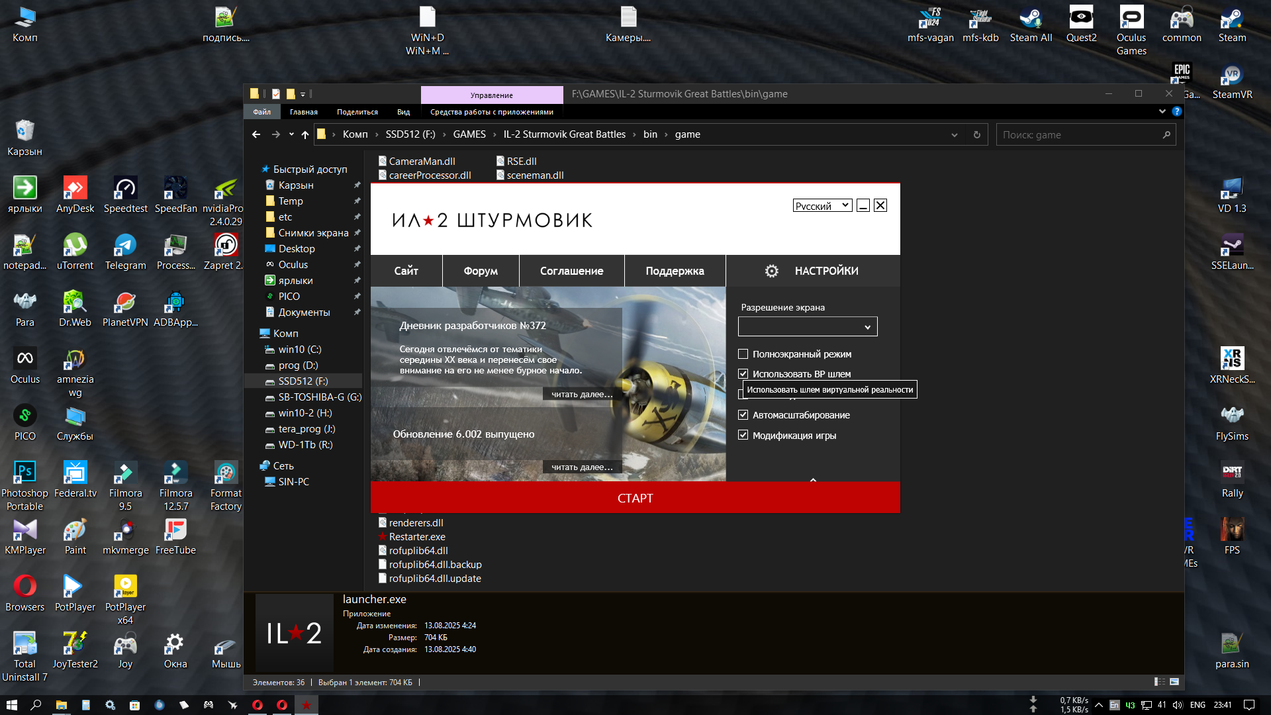The image size is (1271, 715).
Task: Open the Speedtest desktop shortcut
Action: [x=125, y=189]
